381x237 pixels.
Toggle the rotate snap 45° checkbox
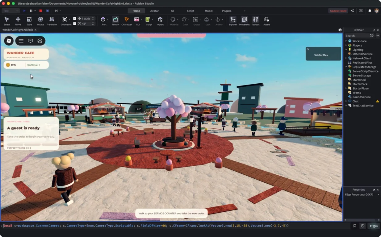point(75,23)
